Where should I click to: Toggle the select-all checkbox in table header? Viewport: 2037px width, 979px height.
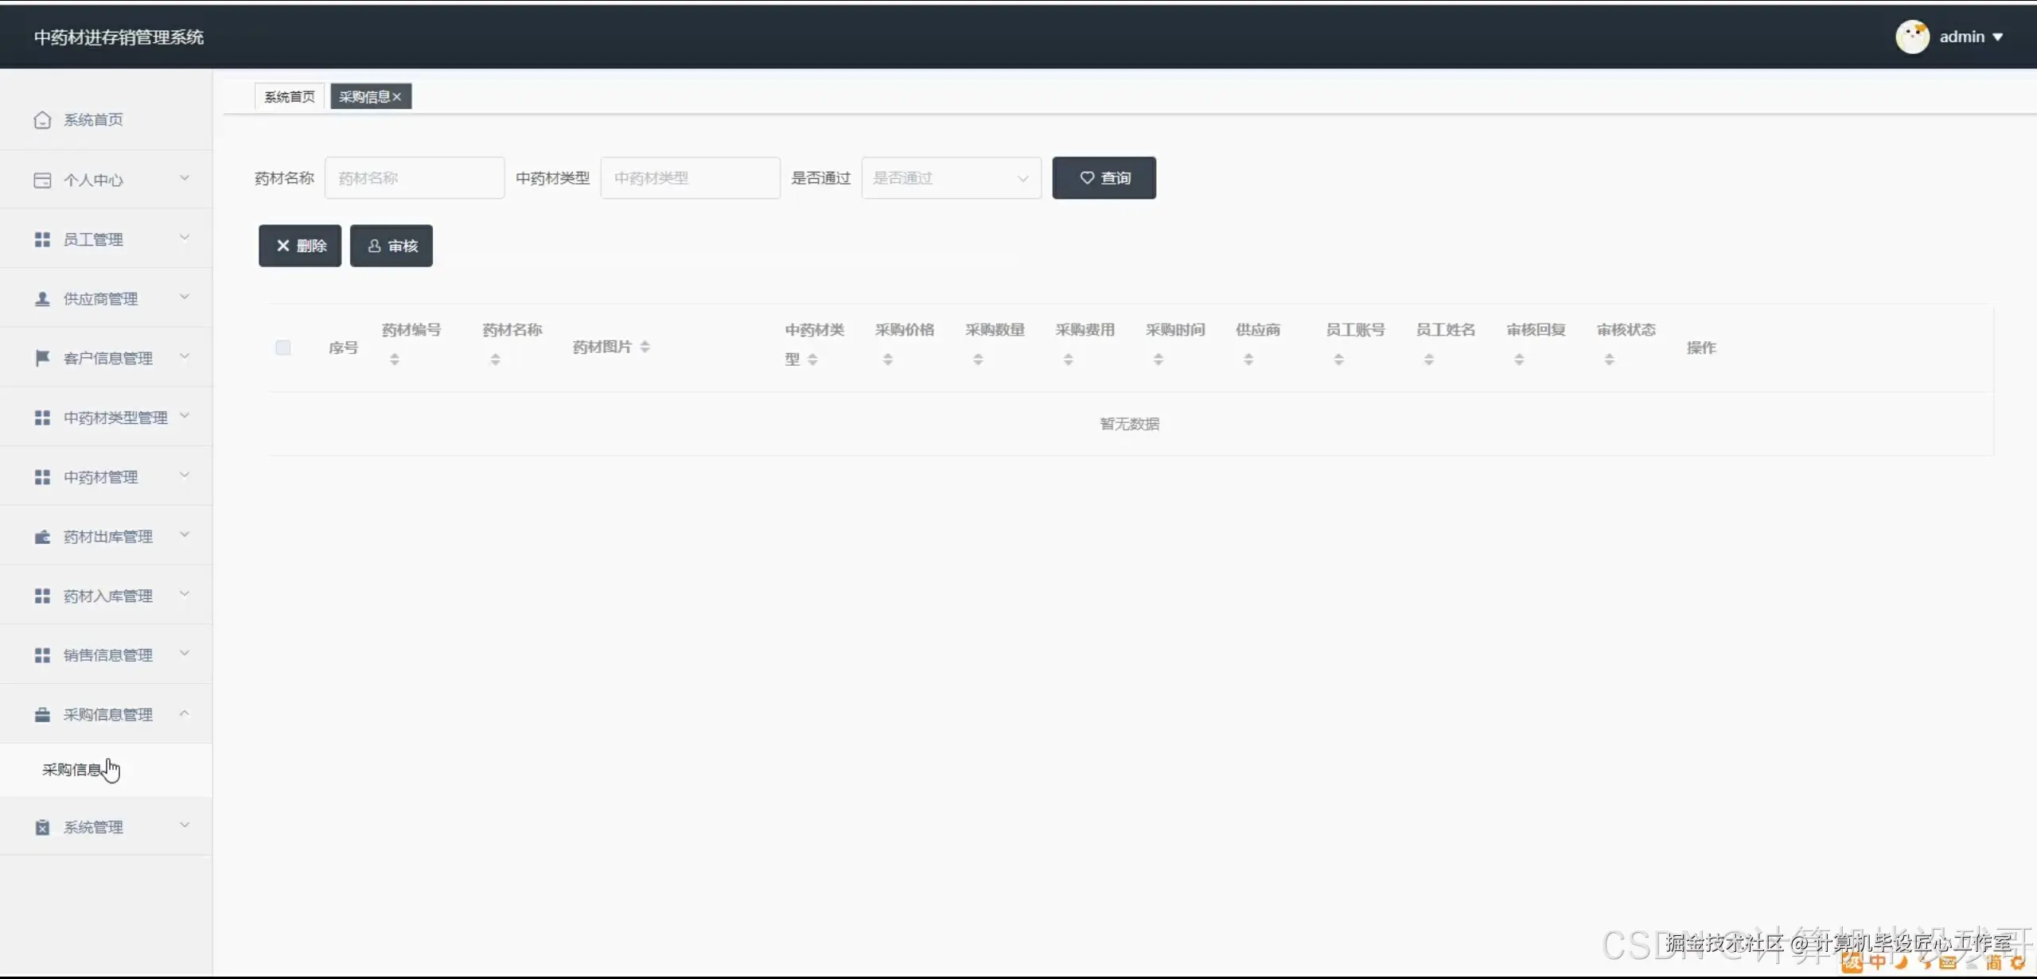coord(282,348)
